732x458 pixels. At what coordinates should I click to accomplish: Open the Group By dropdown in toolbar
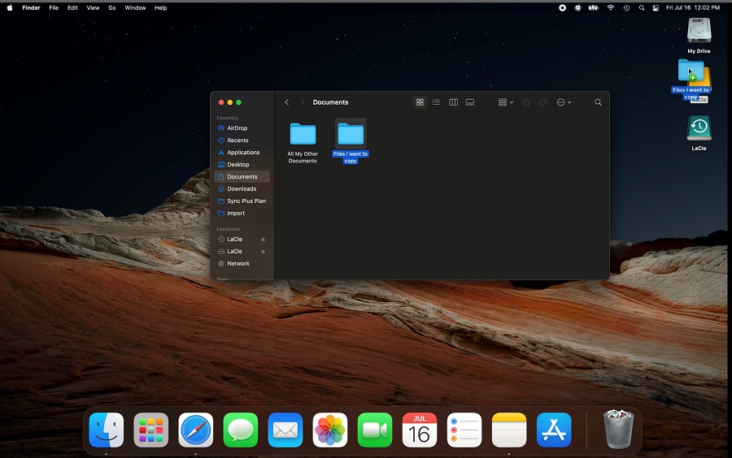pyautogui.click(x=505, y=102)
